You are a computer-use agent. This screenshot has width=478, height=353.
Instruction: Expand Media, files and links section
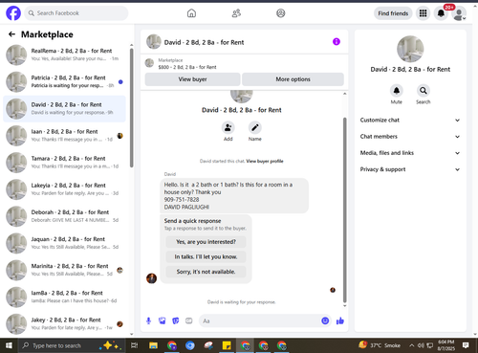[x=410, y=153]
